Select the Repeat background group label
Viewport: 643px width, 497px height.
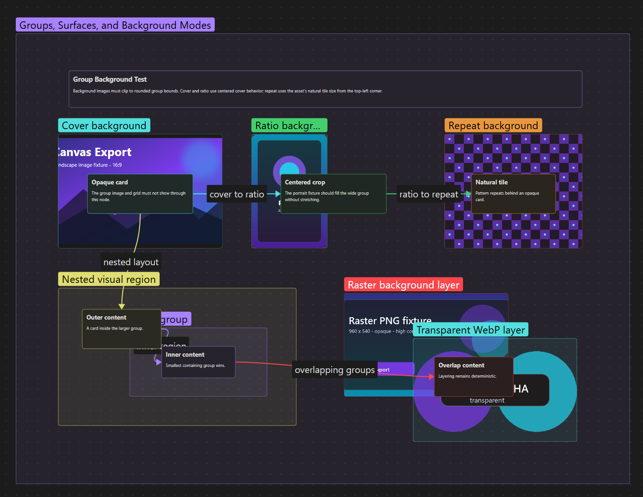coord(493,125)
